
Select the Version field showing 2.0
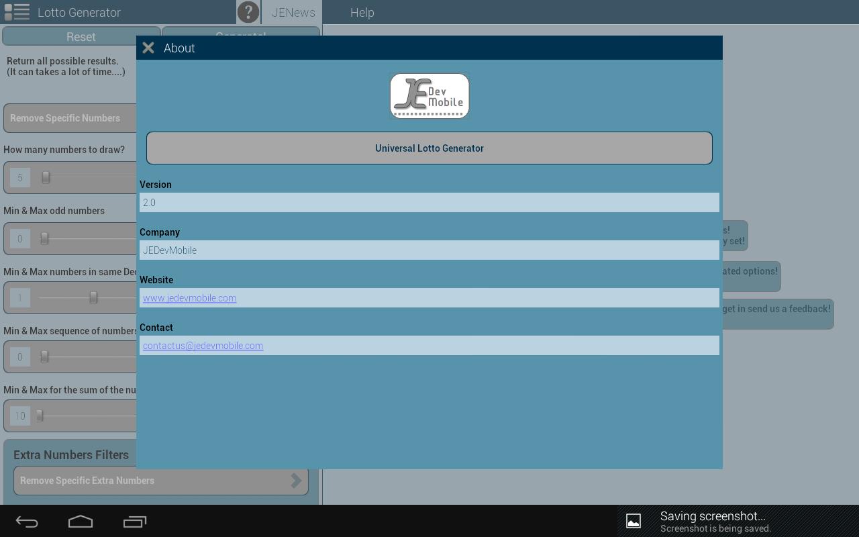tap(429, 202)
